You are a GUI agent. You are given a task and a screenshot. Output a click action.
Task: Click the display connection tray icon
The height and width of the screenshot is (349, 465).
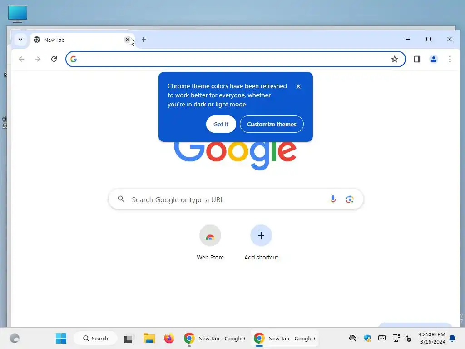396,338
